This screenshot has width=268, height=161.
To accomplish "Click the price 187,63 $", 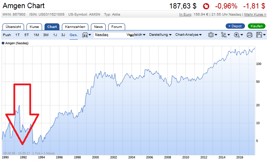I will (x=183, y=6).
